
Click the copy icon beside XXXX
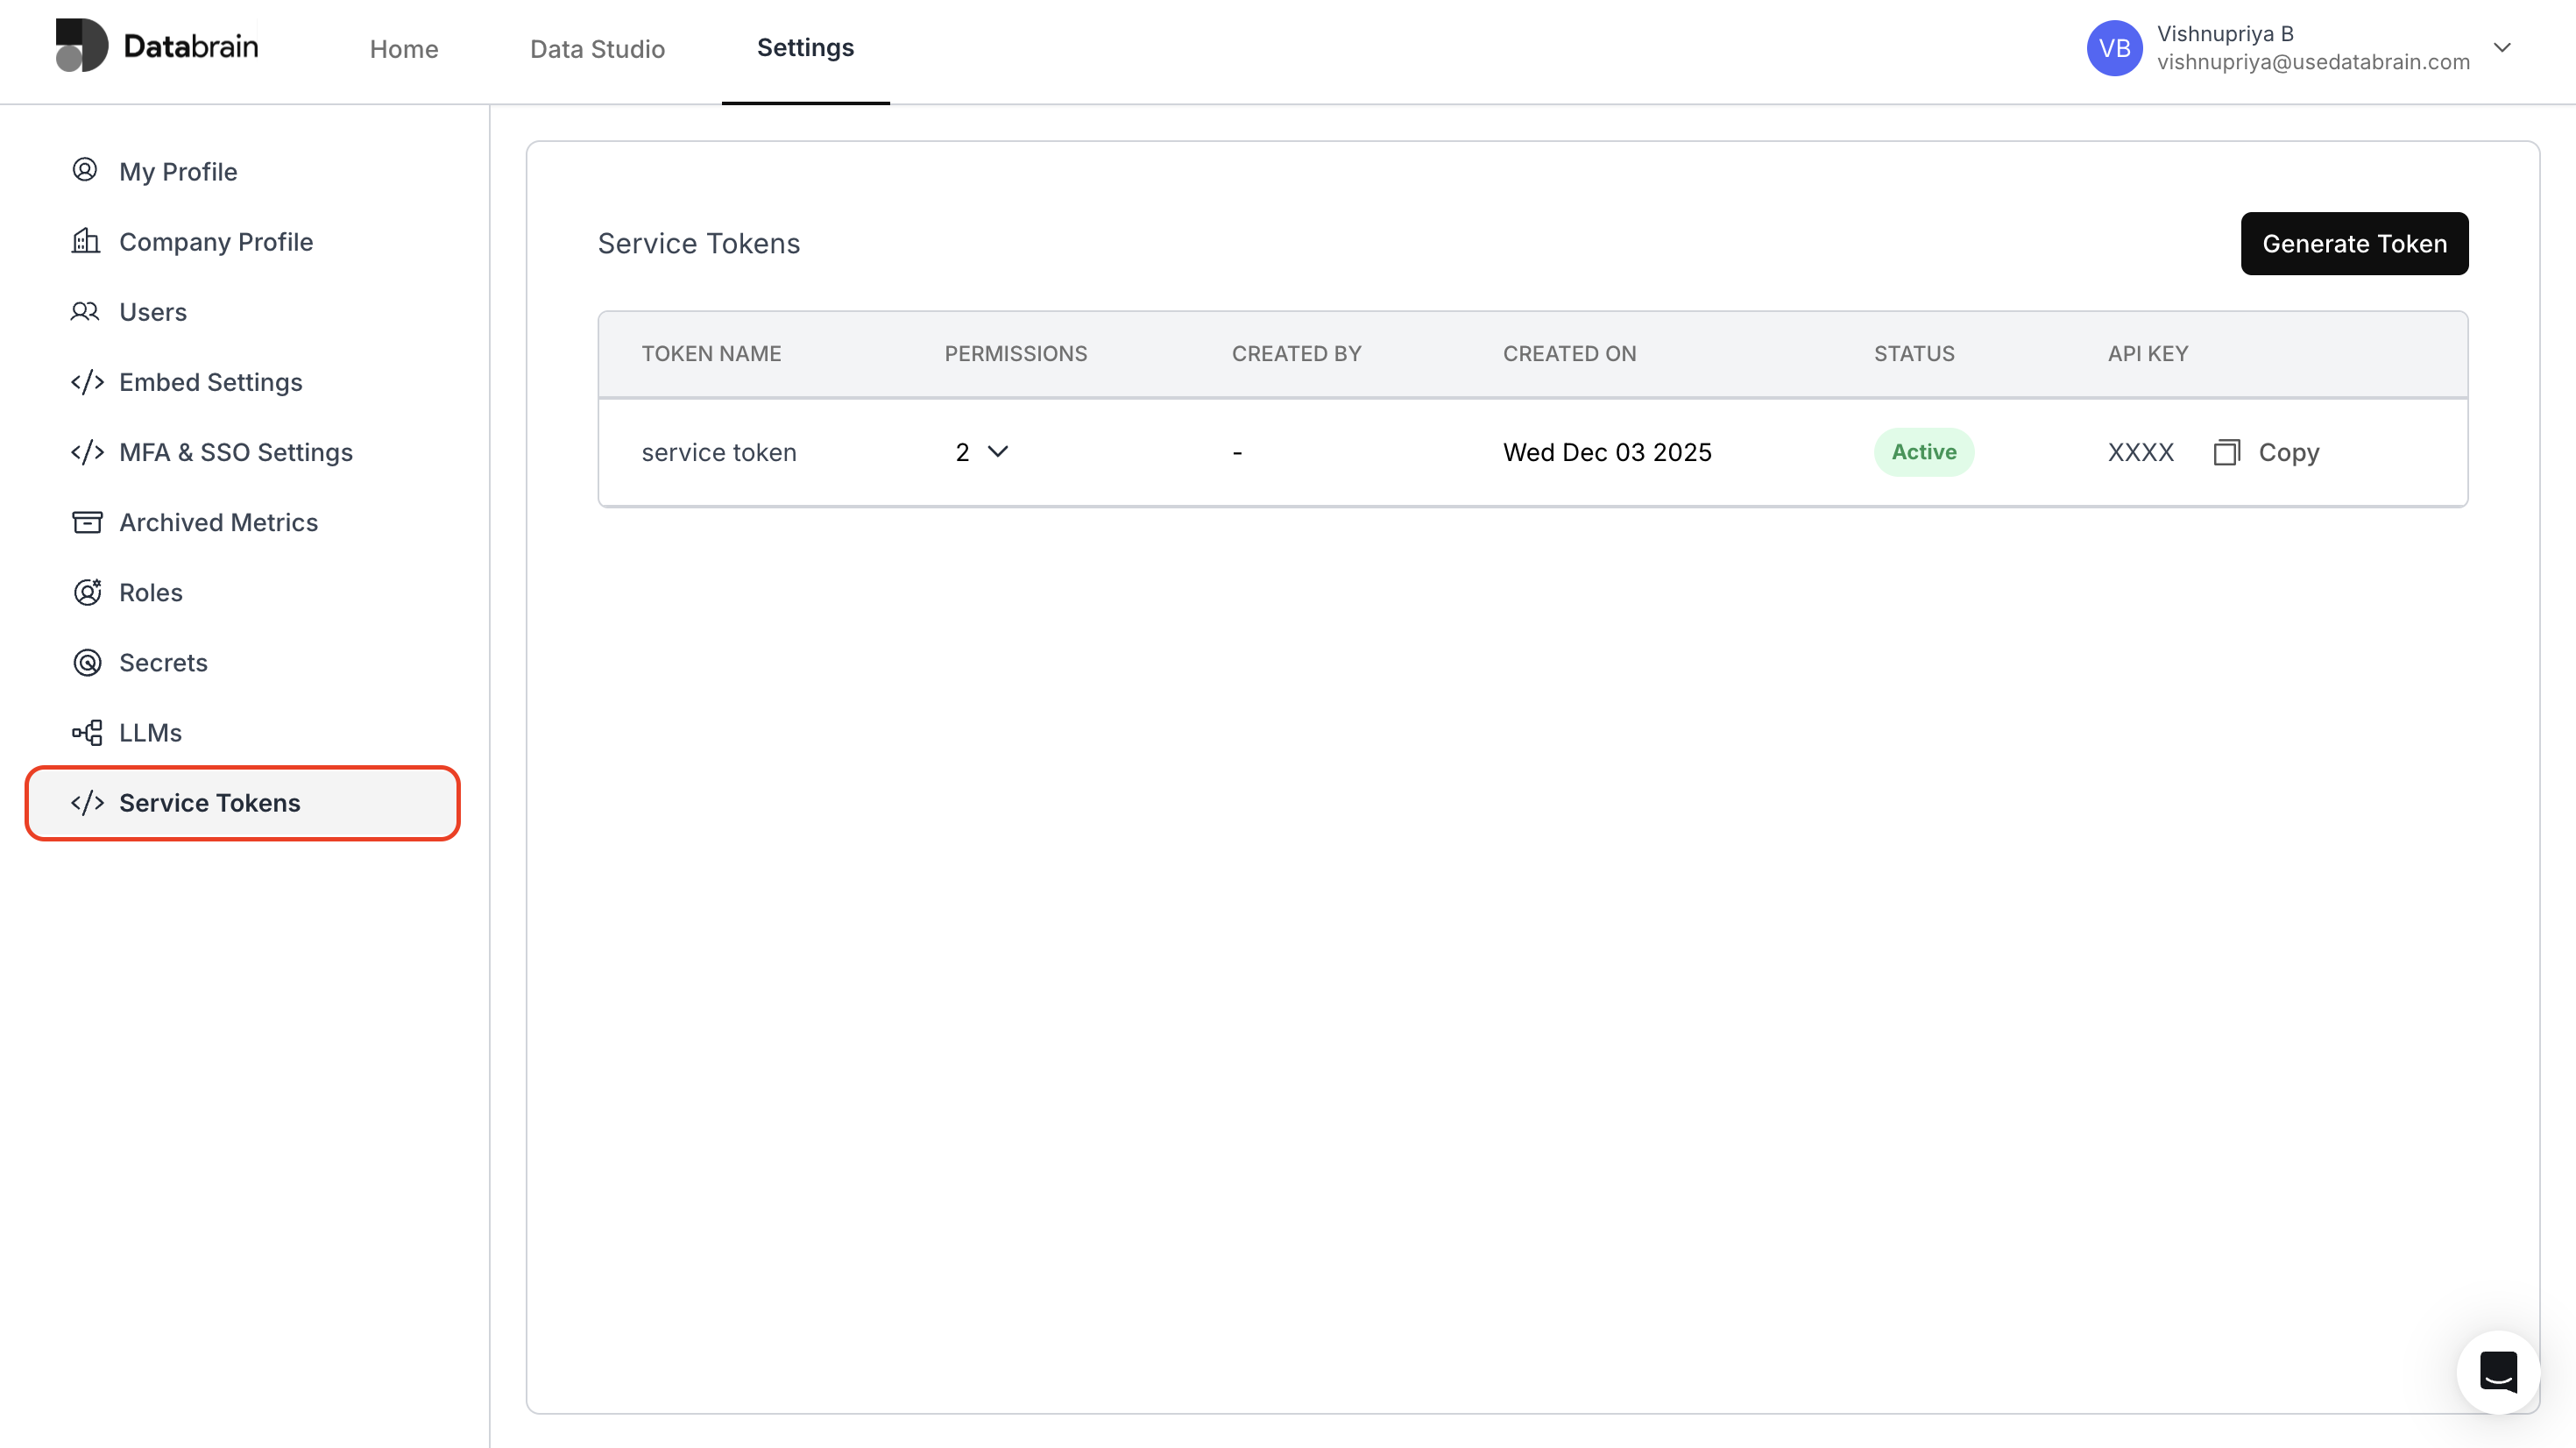point(2226,452)
